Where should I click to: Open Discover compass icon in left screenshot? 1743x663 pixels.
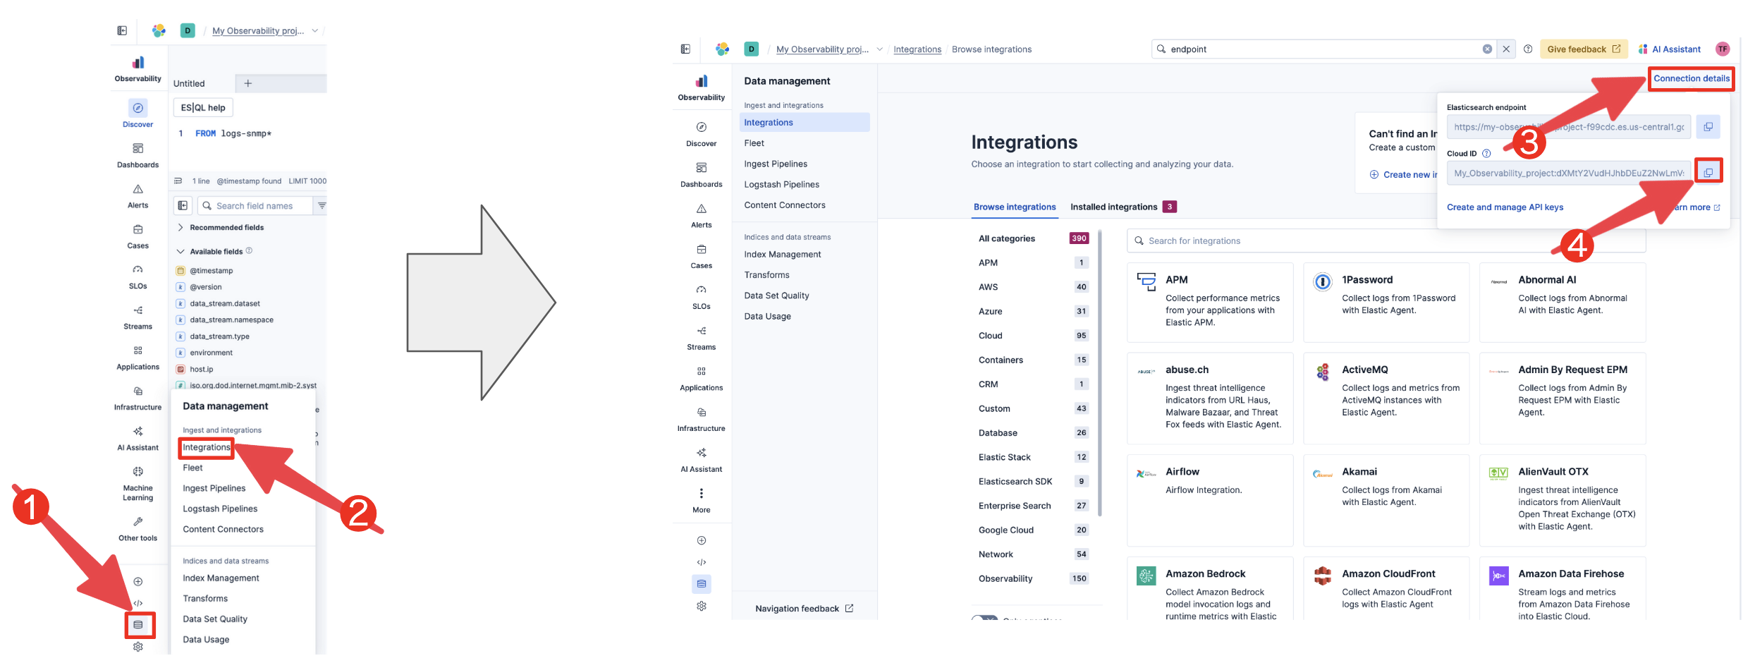point(138,108)
